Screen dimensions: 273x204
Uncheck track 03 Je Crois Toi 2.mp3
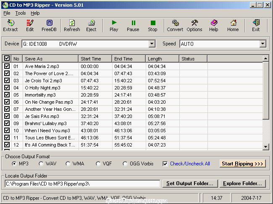[x=7, y=81]
